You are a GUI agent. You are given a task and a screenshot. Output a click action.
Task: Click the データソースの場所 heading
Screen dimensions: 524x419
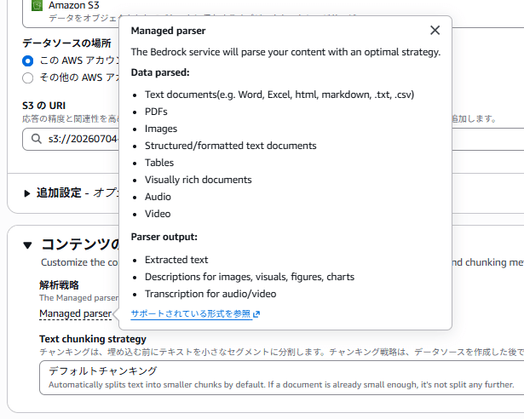point(66,43)
